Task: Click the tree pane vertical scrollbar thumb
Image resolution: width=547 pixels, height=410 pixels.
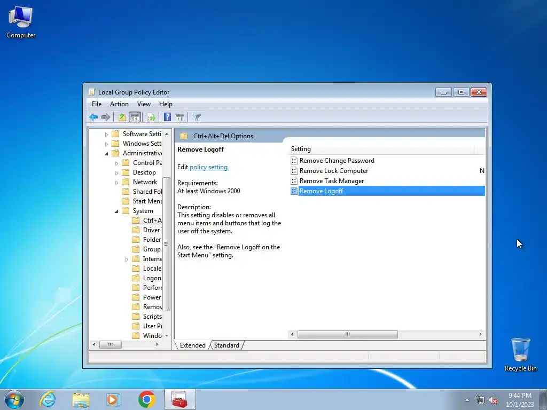Action: click(167, 244)
